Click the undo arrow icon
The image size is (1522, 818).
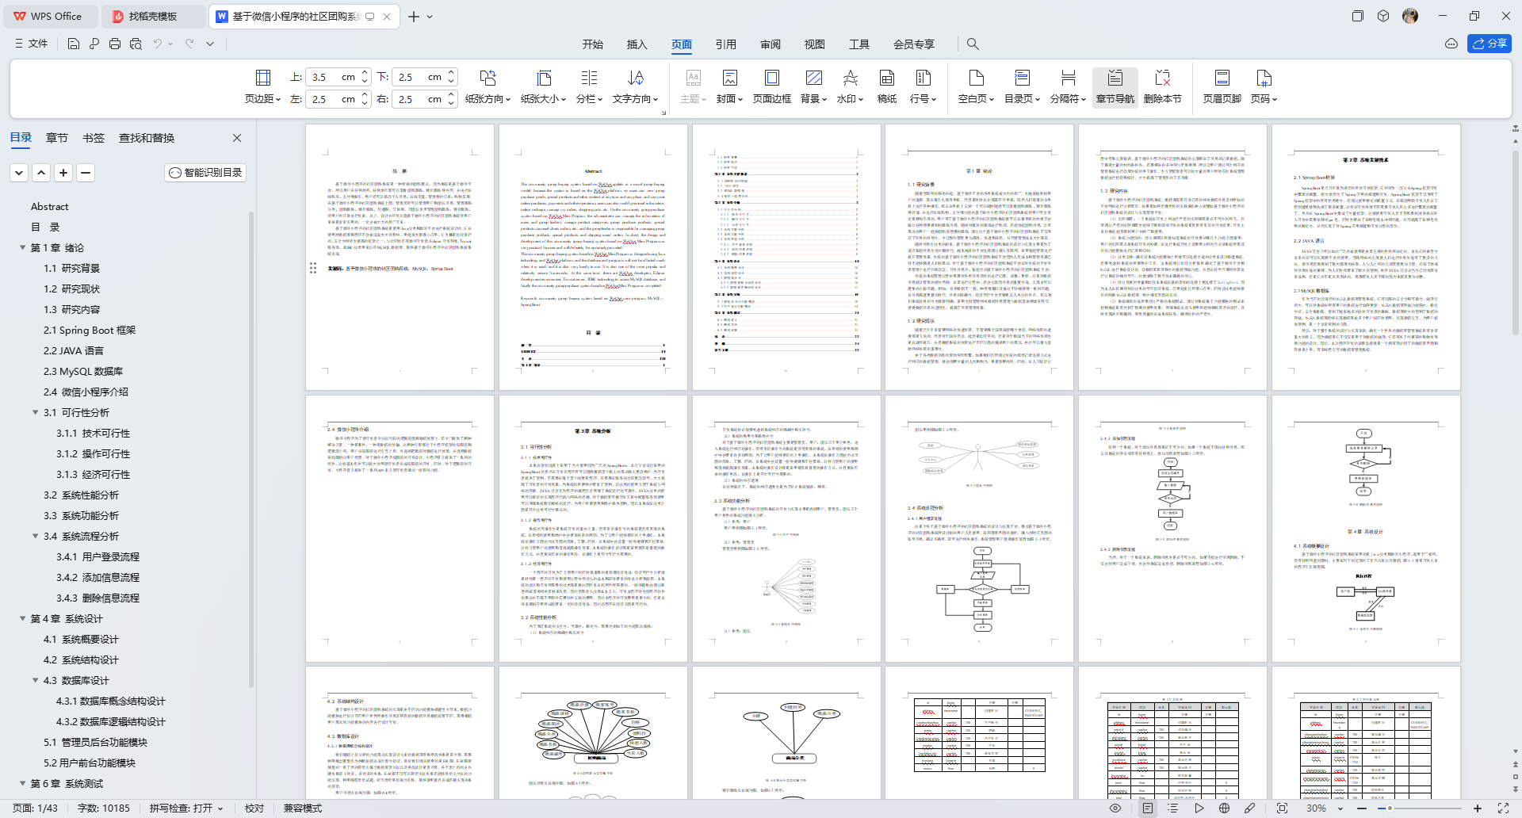point(158,44)
